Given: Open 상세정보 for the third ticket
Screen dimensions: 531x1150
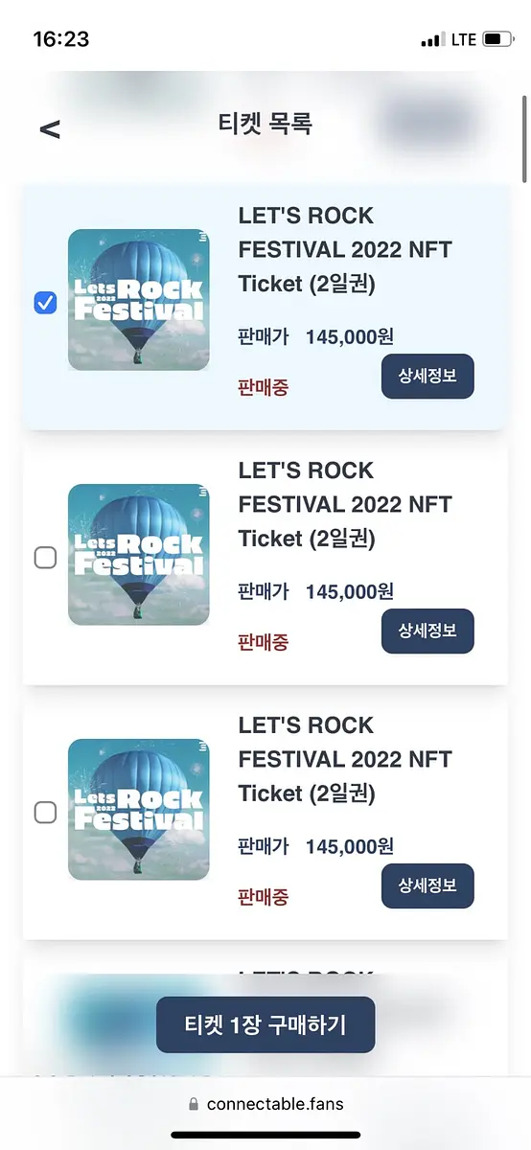Looking at the screenshot, I should coord(427,886).
